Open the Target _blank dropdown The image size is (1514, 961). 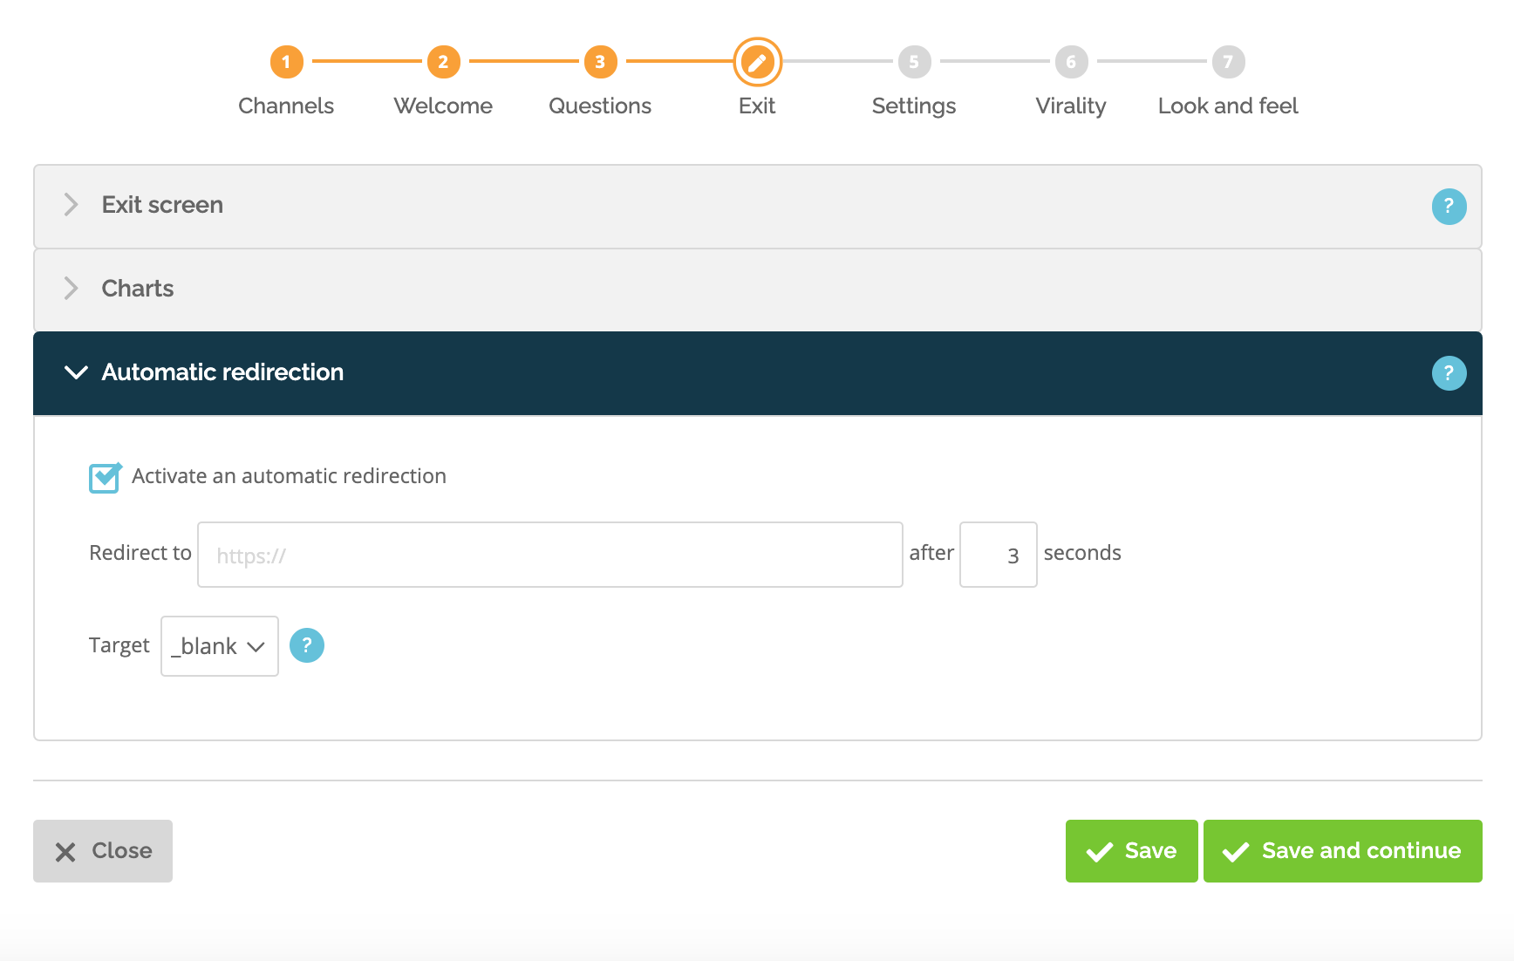[220, 646]
